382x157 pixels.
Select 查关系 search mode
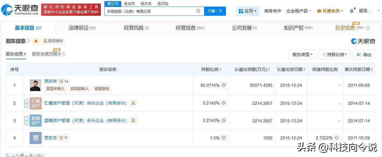pos(146,4)
